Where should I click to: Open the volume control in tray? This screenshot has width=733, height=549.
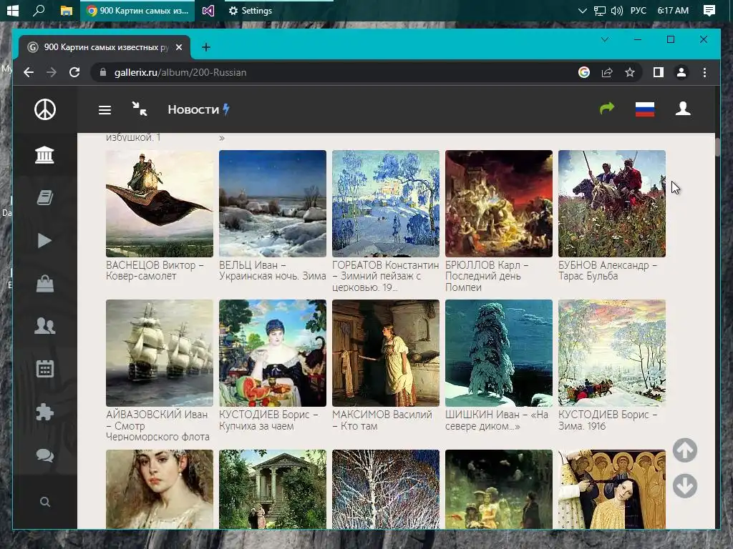[616, 11]
